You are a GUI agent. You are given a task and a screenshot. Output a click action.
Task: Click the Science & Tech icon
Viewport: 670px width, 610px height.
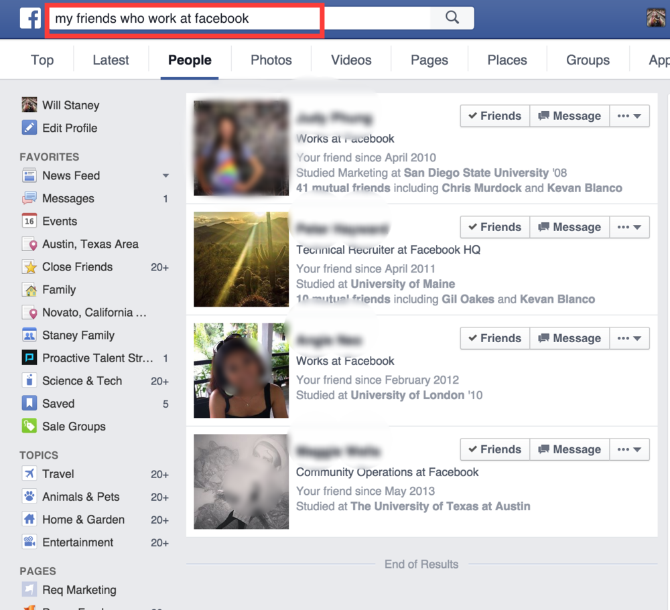tap(29, 380)
